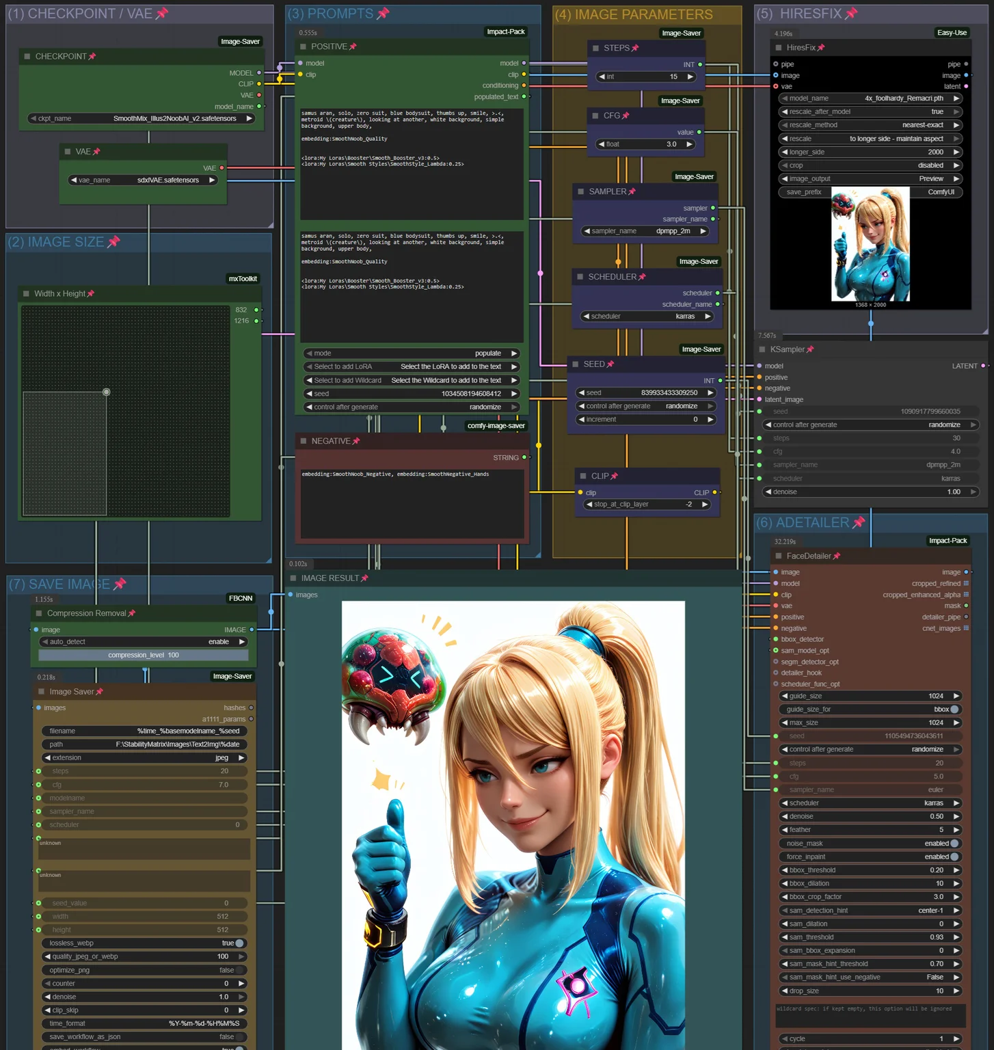Open the image_output Preview dropdown
Viewport: 994px width, 1050px height.
(871, 179)
